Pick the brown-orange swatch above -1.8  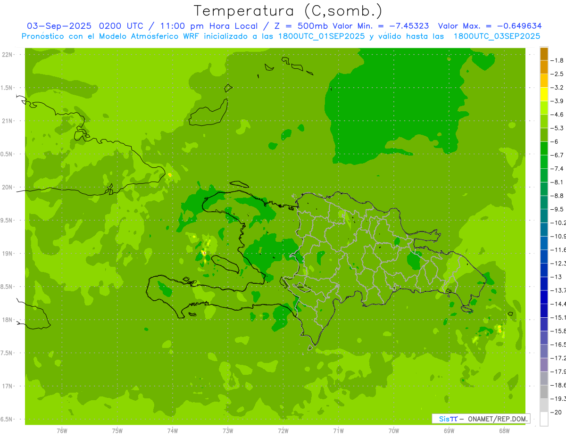point(544,54)
